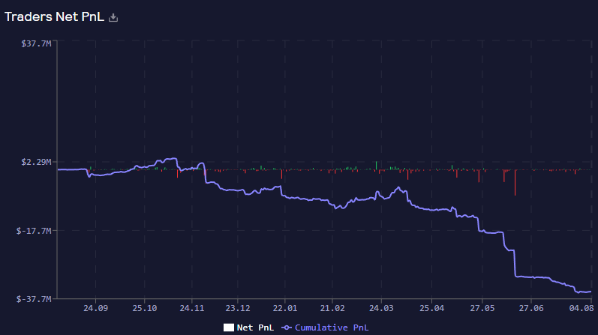
Task: Select the 25.10 date label on x-axis
Action: tap(145, 308)
